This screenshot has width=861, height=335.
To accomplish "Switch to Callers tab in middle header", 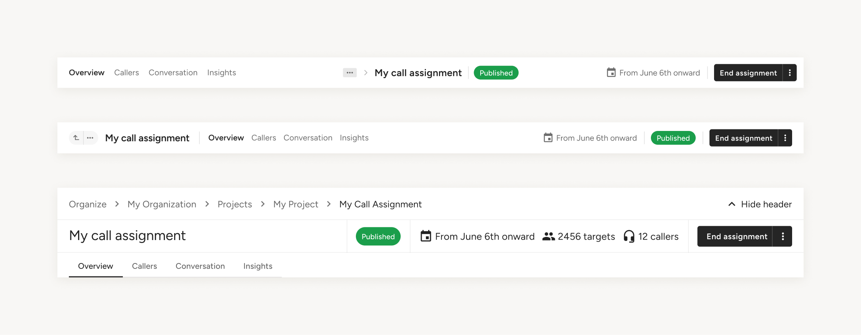I will (264, 138).
